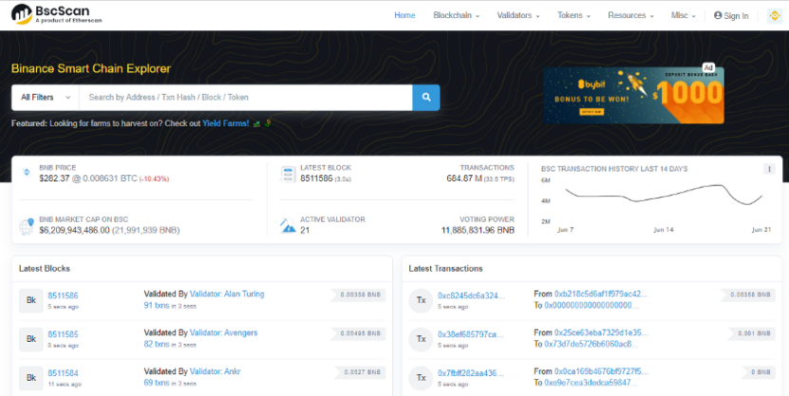
Task: Open block 8511586 link
Action: point(63,296)
